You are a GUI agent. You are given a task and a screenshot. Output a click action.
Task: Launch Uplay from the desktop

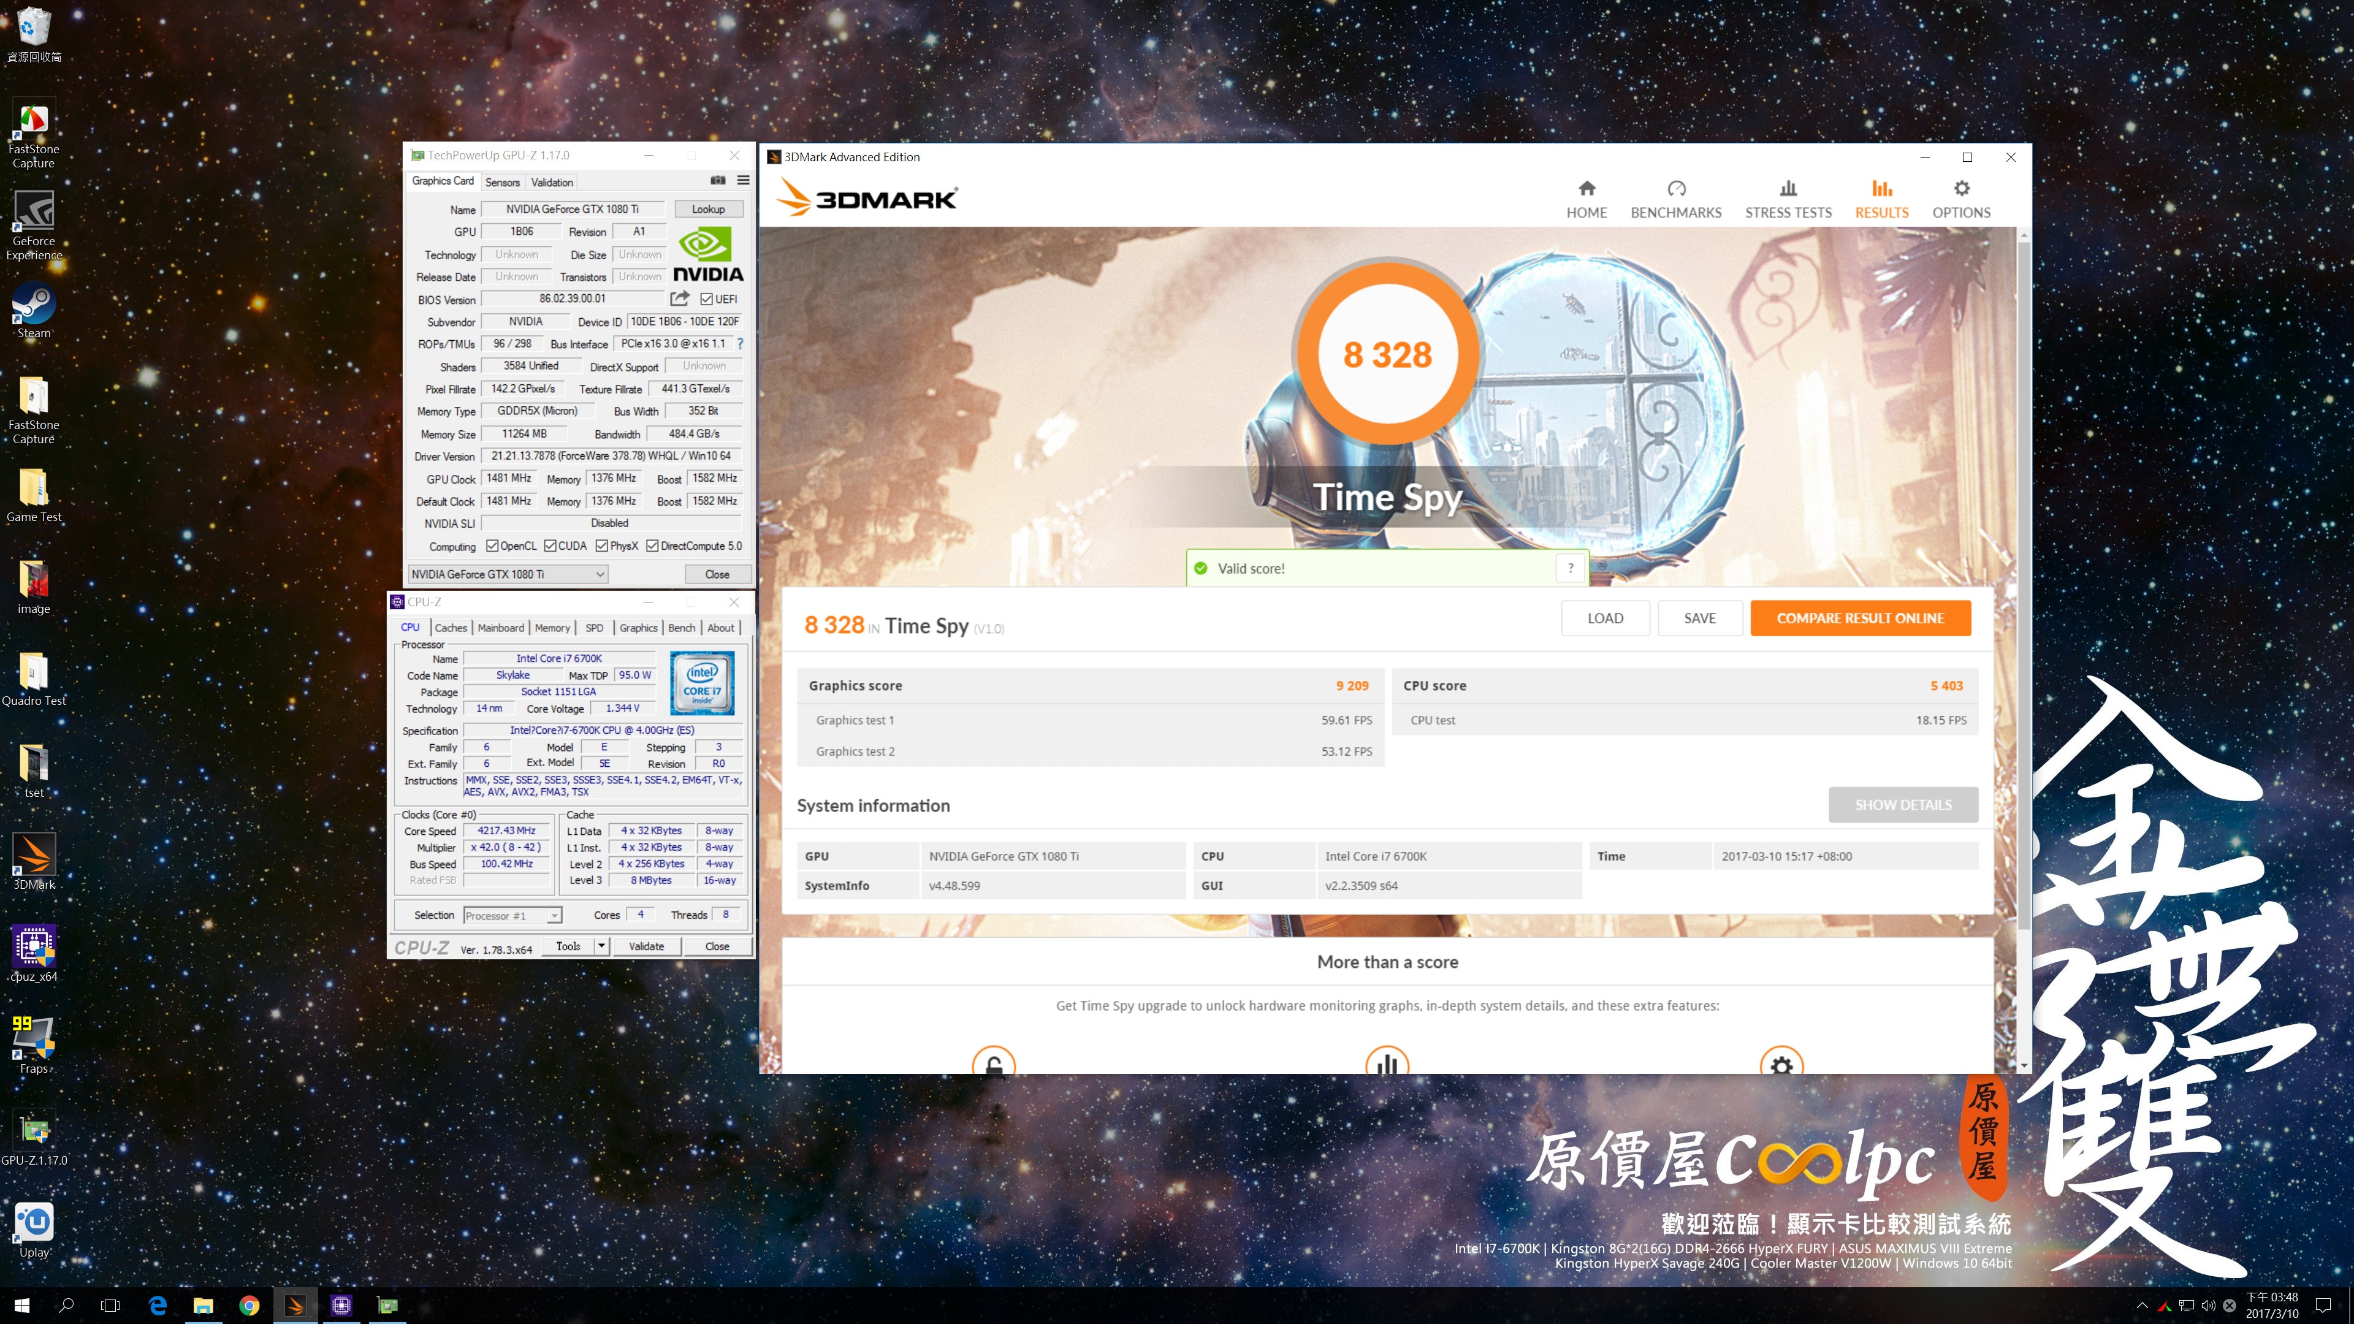point(34,1231)
